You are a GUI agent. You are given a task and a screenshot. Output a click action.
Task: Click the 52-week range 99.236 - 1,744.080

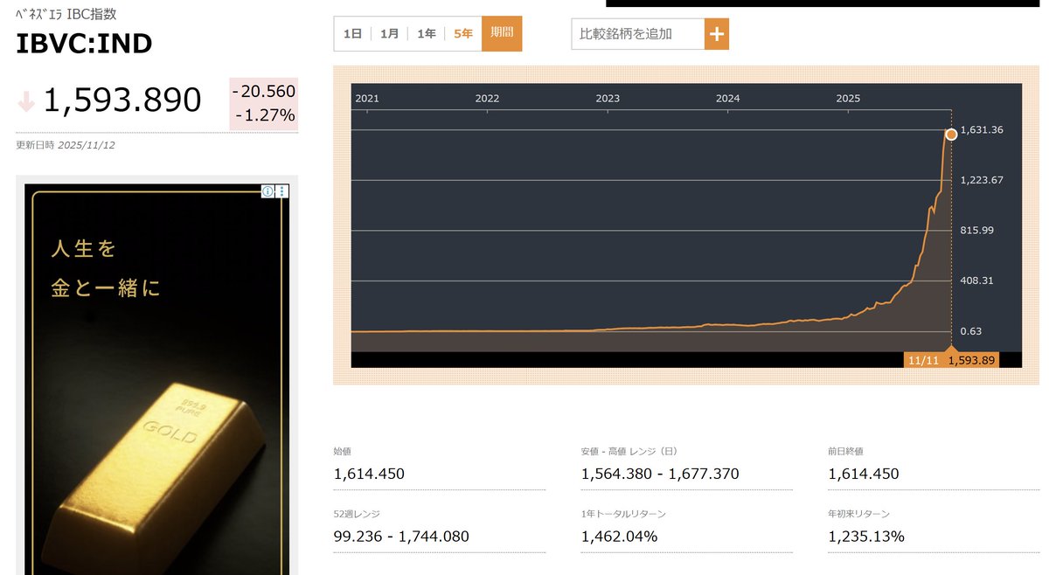click(x=401, y=536)
